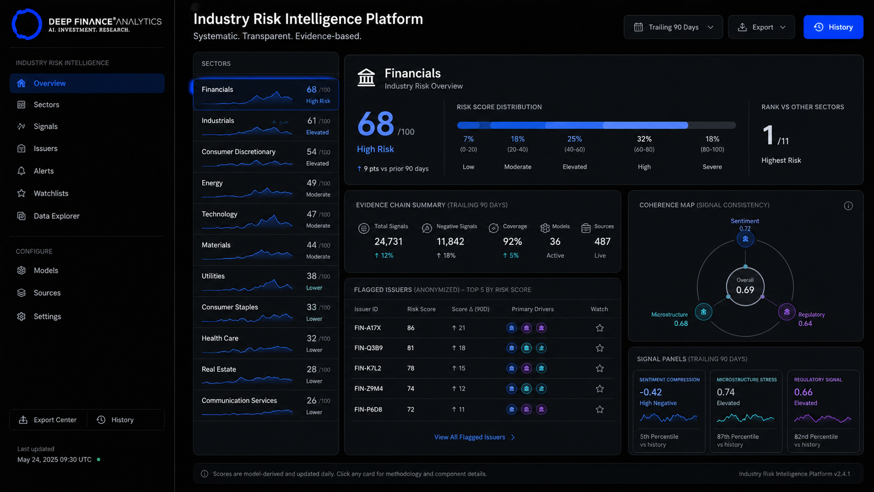The height and width of the screenshot is (492, 874).
Task: Select the Materials sector row
Action: 266,250
